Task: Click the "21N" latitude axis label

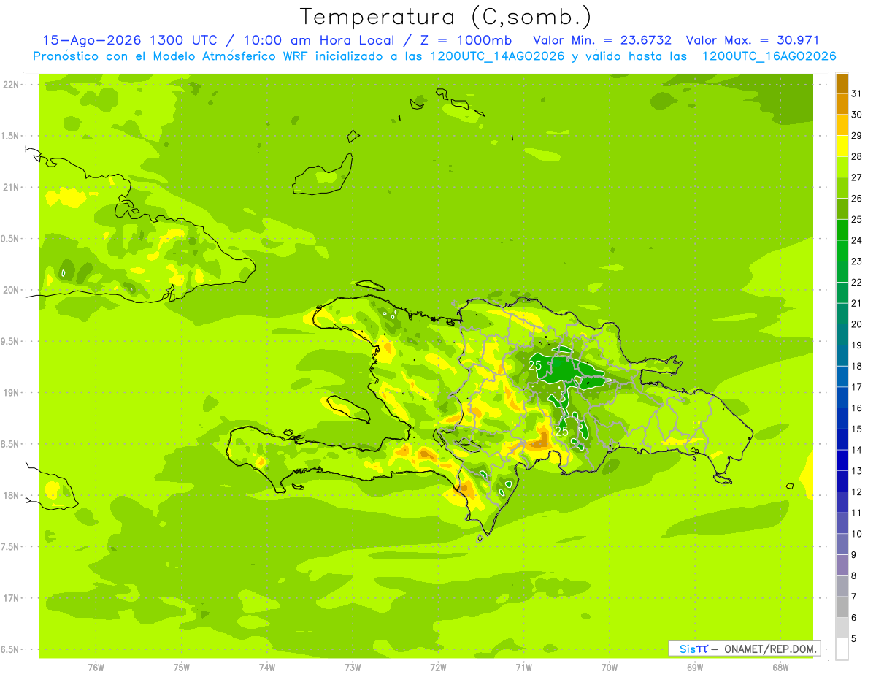Action: coord(11,187)
